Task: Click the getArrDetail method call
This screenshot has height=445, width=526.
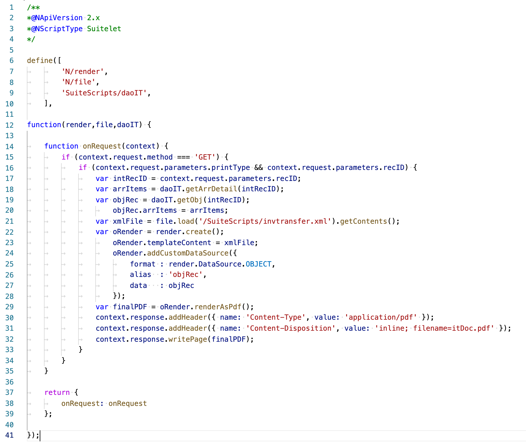Action: click(x=211, y=189)
